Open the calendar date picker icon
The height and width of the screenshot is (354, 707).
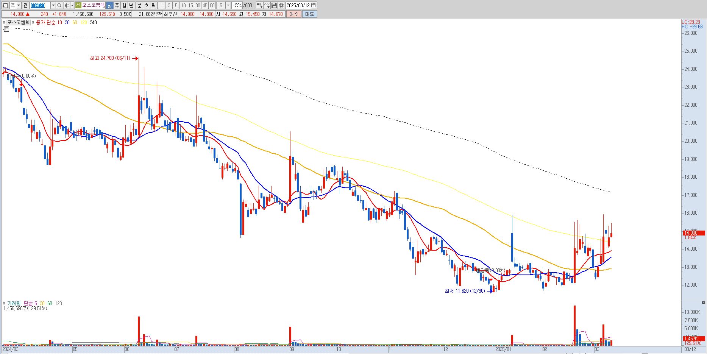tap(314, 5)
